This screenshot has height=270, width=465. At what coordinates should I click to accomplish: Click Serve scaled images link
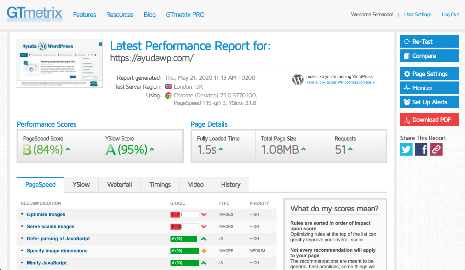(x=51, y=226)
